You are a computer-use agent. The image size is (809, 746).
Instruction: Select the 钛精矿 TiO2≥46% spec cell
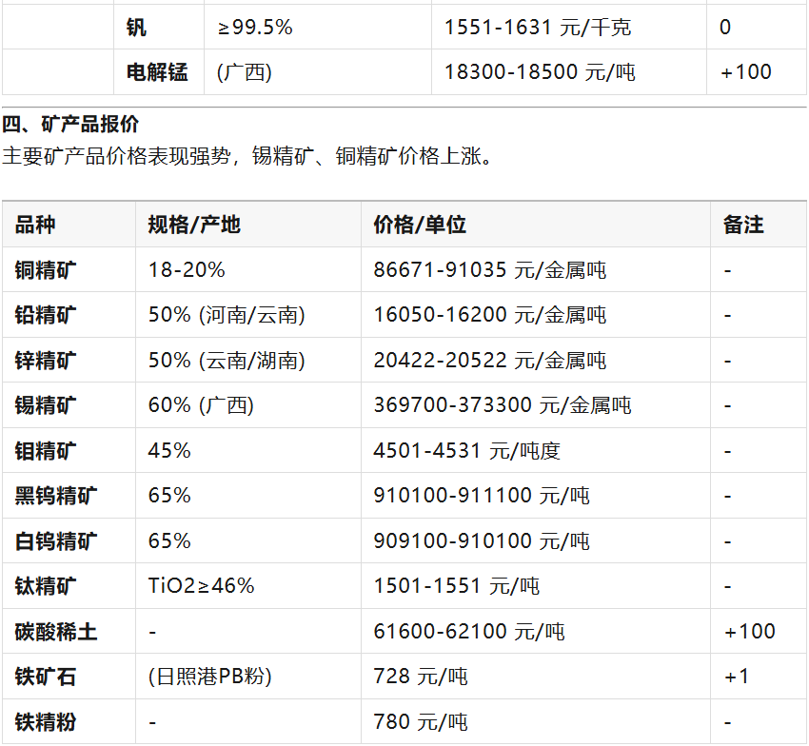tap(202, 586)
